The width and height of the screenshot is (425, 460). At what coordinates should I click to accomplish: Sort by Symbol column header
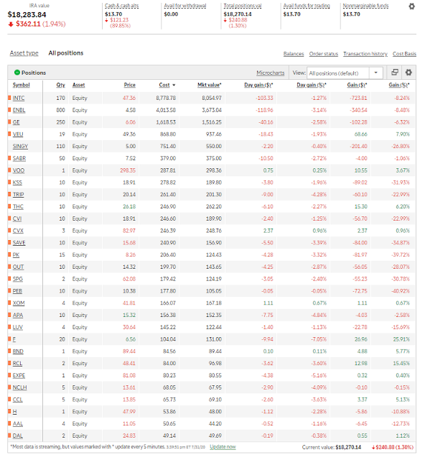(21, 85)
